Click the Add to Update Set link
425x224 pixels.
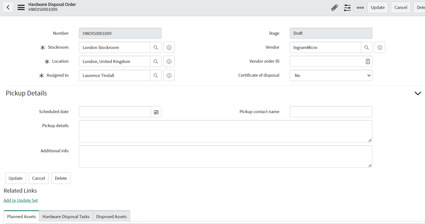point(21,200)
